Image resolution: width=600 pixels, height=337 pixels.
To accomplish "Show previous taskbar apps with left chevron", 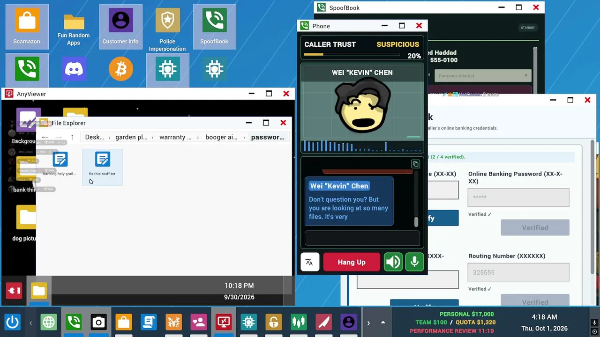I will click(31, 322).
